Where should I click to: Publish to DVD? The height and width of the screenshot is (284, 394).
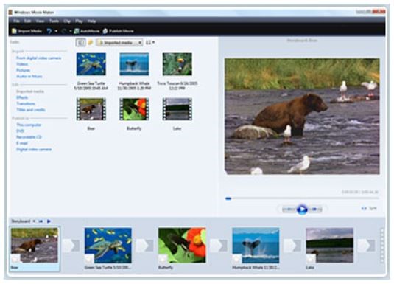20,131
